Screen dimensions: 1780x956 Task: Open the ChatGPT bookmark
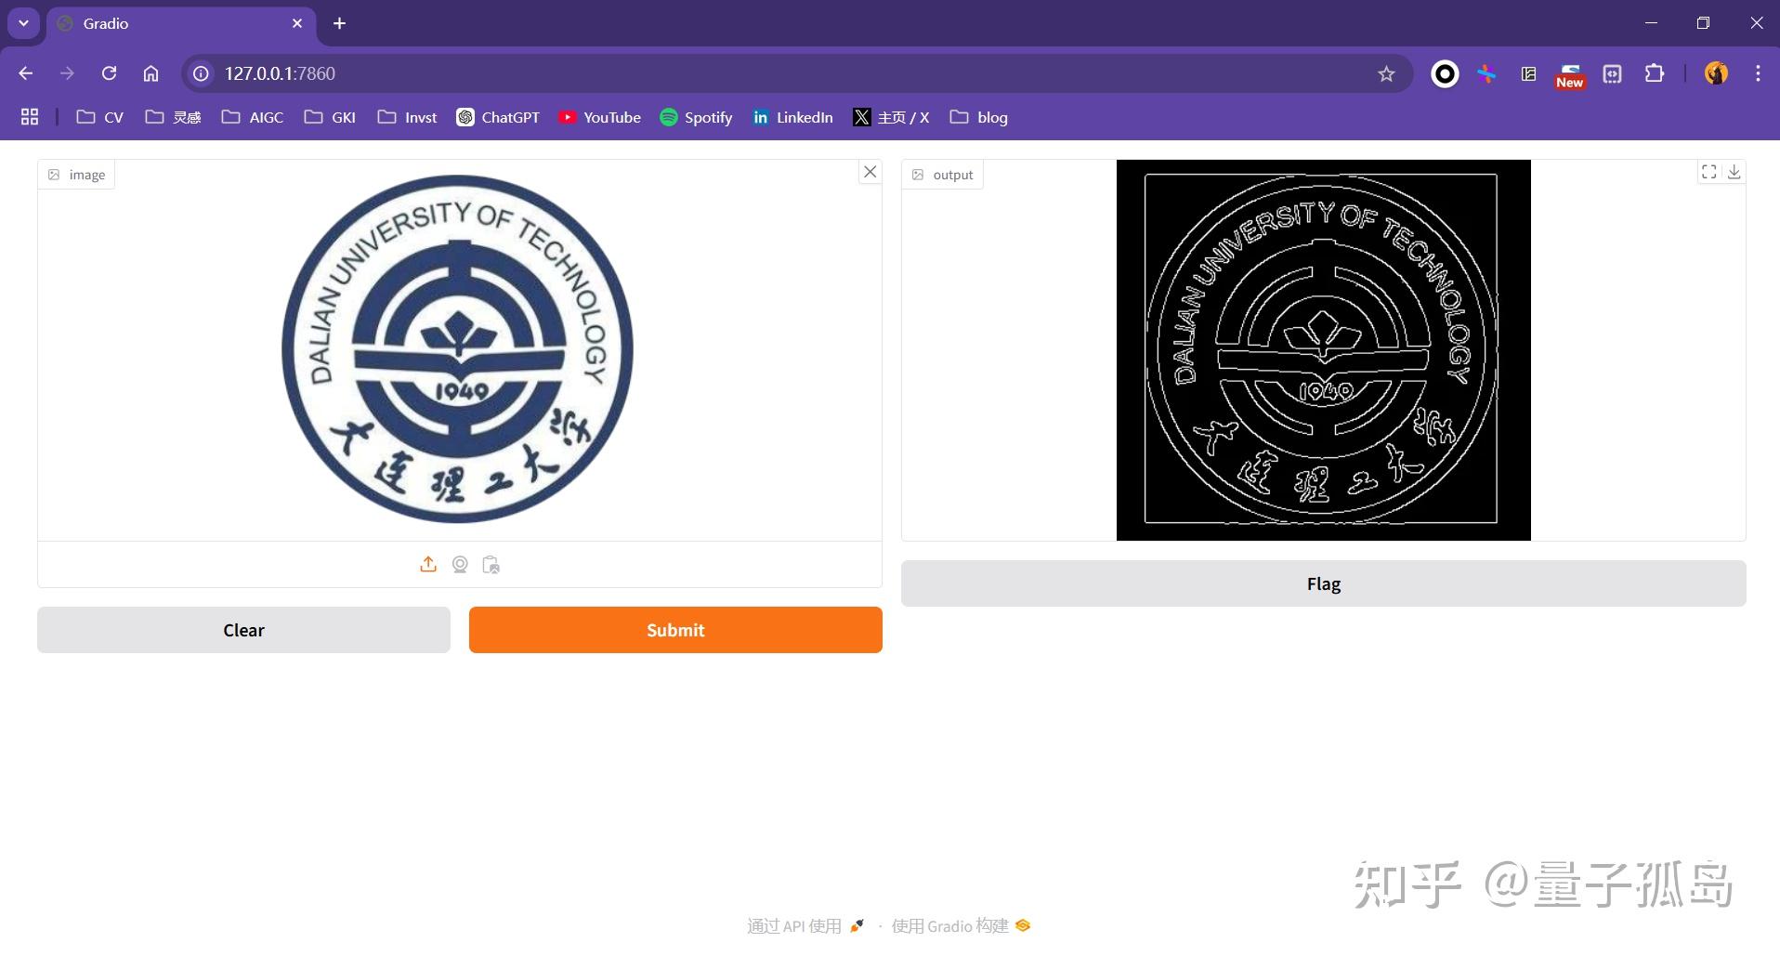tap(498, 117)
